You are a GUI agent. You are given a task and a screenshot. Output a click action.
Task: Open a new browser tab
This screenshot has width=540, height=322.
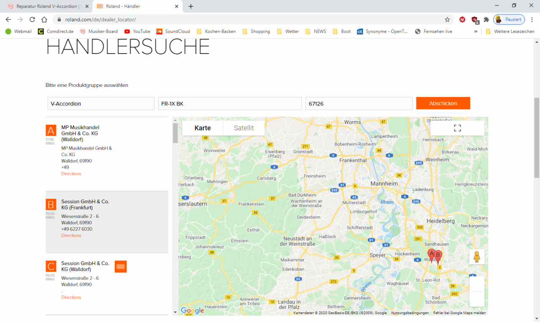pyautogui.click(x=191, y=6)
